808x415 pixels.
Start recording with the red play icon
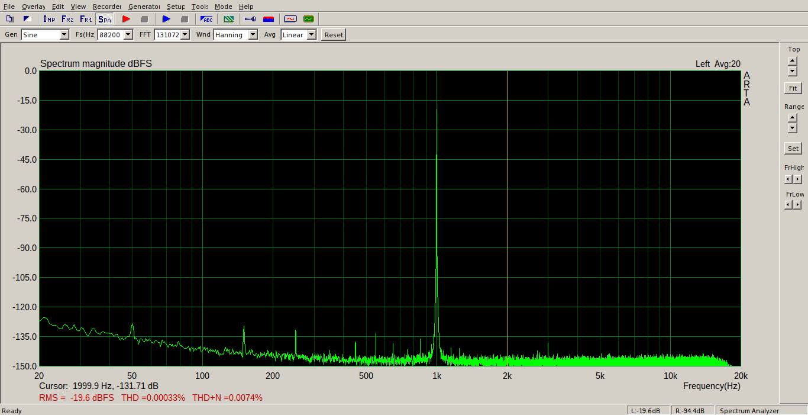point(126,19)
